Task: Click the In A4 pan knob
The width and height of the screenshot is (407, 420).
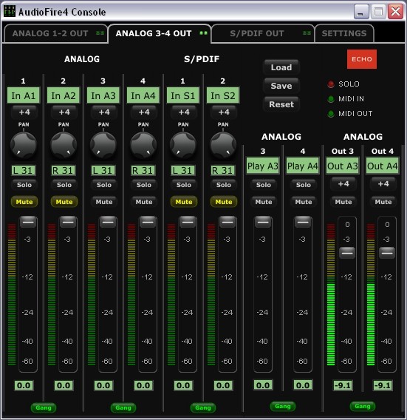Action: click(x=143, y=145)
